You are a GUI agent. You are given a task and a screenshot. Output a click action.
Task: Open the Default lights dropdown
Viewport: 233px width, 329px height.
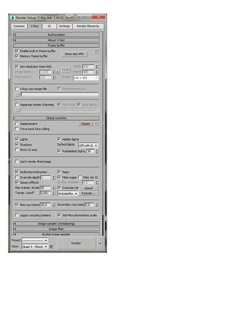click(88, 145)
